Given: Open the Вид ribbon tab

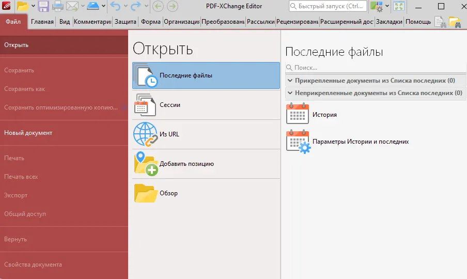Looking at the screenshot, I should [65, 22].
